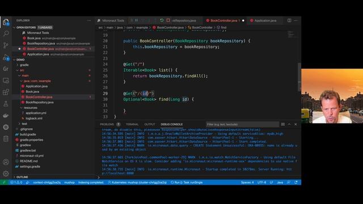Open the Search view in activity bar
The image size is (363, 204).
[6, 33]
